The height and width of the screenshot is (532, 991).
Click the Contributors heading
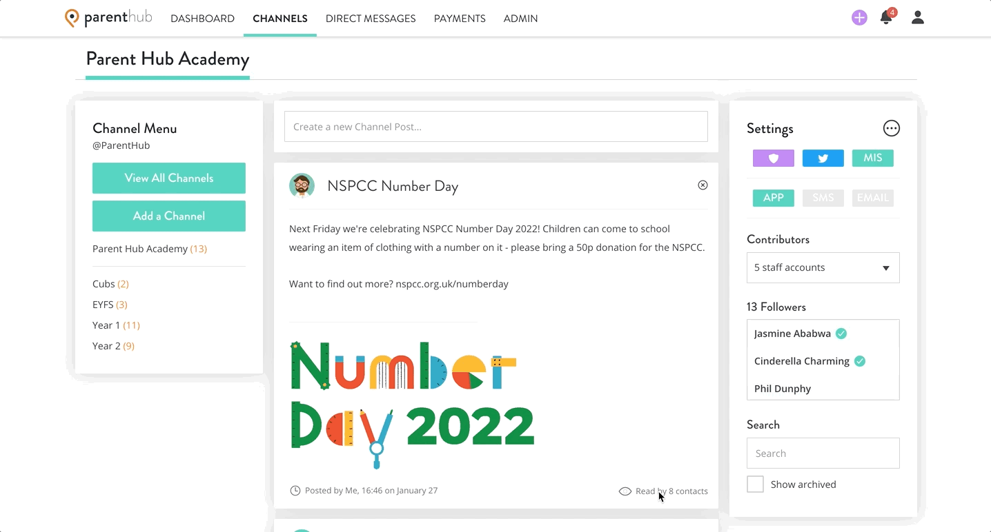tap(778, 240)
